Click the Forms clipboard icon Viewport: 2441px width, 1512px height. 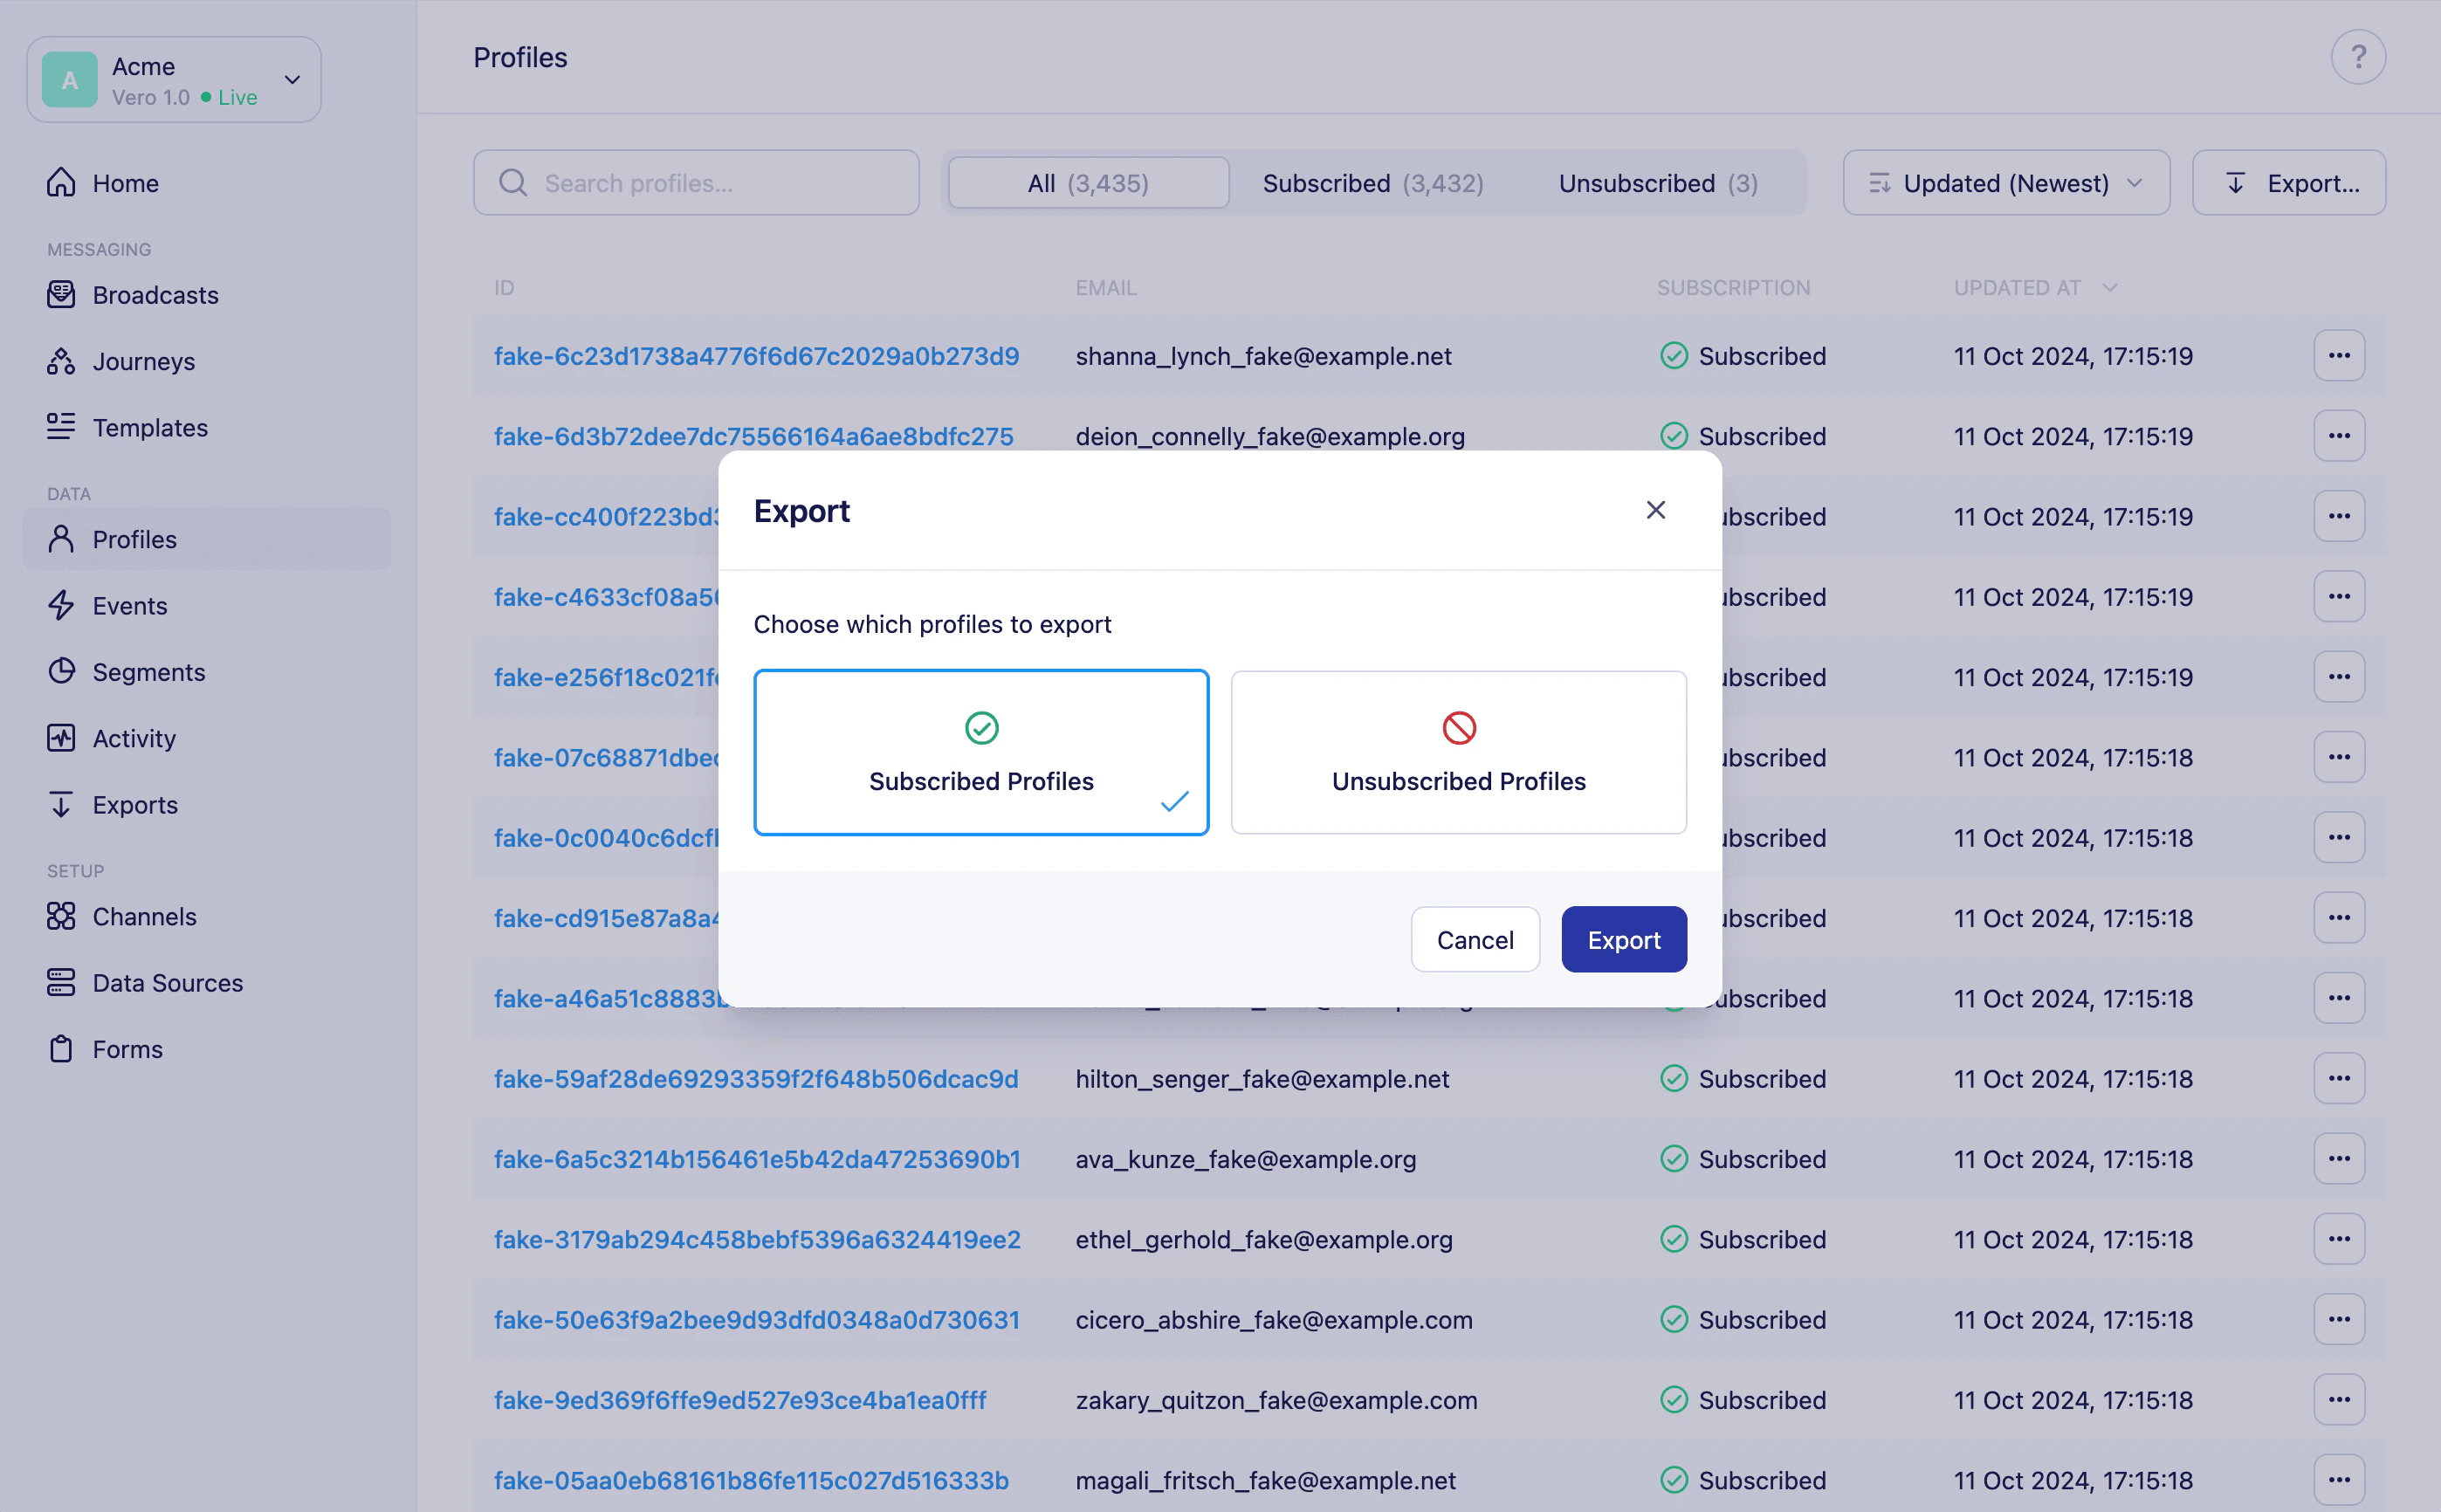click(x=61, y=1049)
